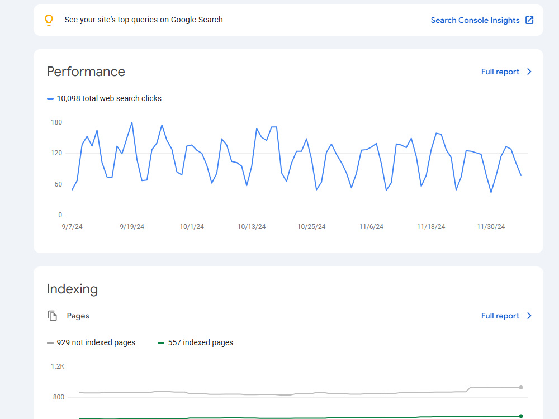Click the 10,098 total web search clicks label
The width and height of the screenshot is (559, 419).
[109, 98]
